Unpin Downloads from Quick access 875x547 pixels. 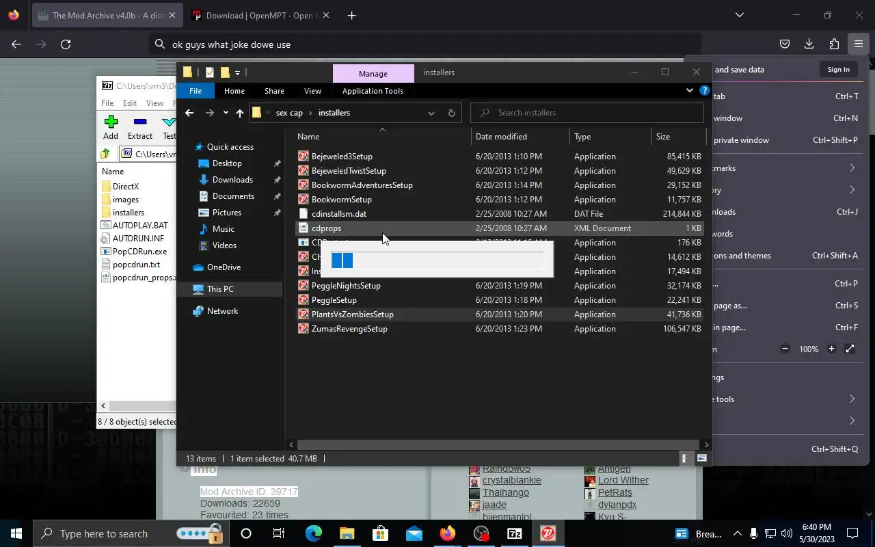click(277, 180)
